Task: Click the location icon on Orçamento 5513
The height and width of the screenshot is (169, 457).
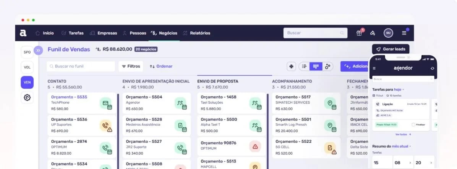Action: click(255, 166)
